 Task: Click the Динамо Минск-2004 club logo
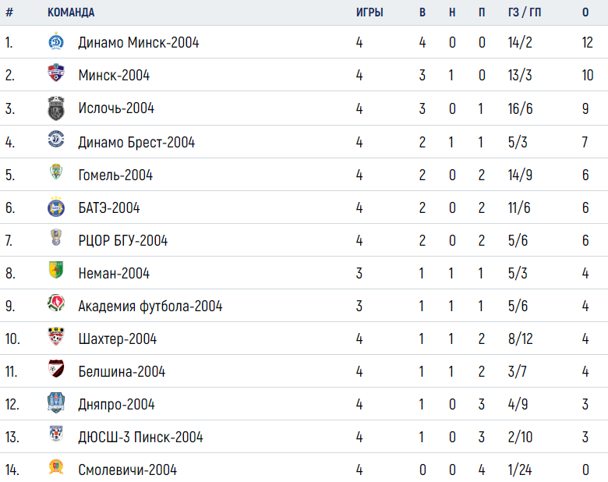coord(56,41)
